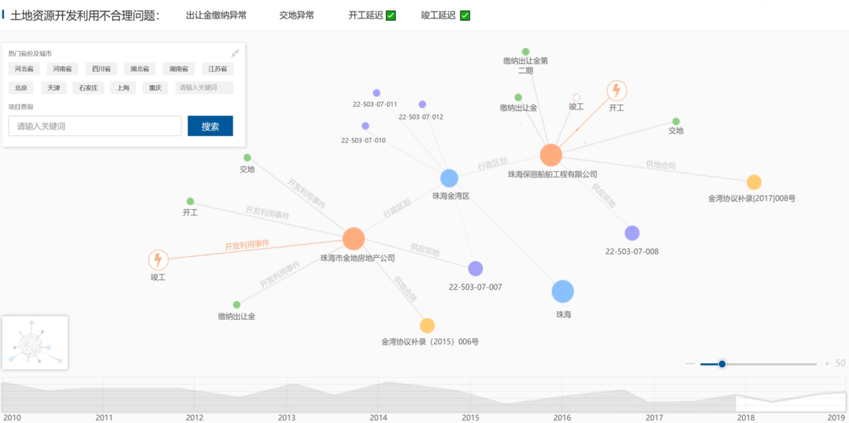
Task: Click the green 缴纳出让金第二期 node
Action: click(x=525, y=52)
